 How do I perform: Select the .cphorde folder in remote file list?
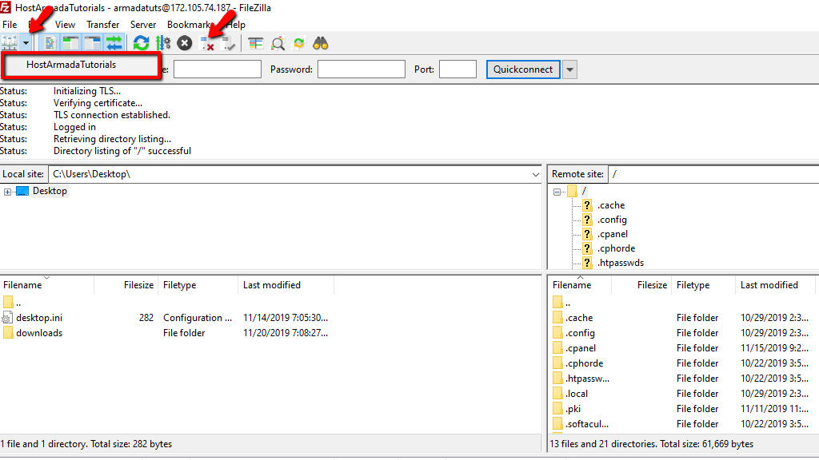(x=584, y=363)
